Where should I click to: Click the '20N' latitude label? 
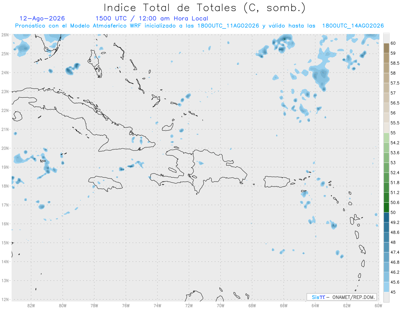pos(5,148)
